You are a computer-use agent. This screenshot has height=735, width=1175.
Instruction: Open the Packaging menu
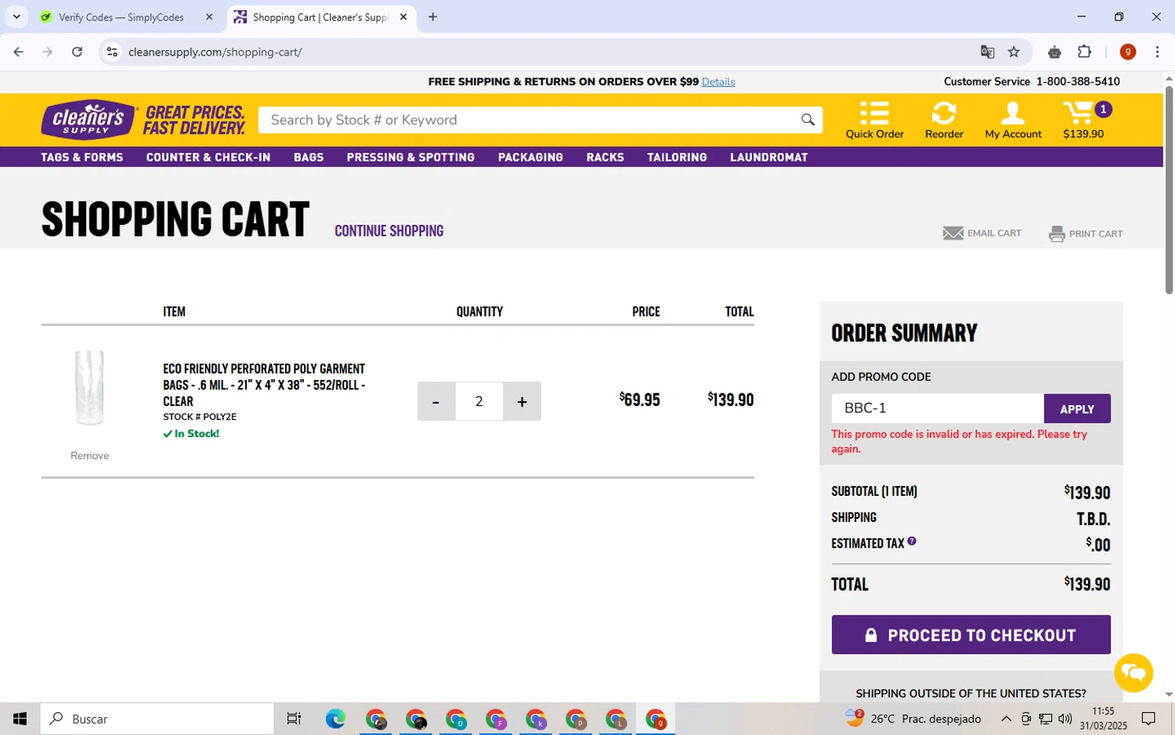point(530,157)
